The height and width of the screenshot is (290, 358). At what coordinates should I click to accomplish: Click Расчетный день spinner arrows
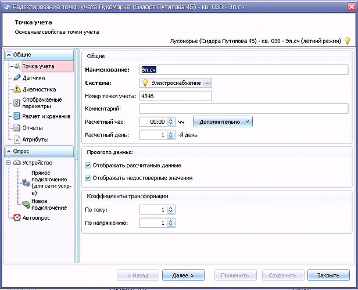pos(170,135)
